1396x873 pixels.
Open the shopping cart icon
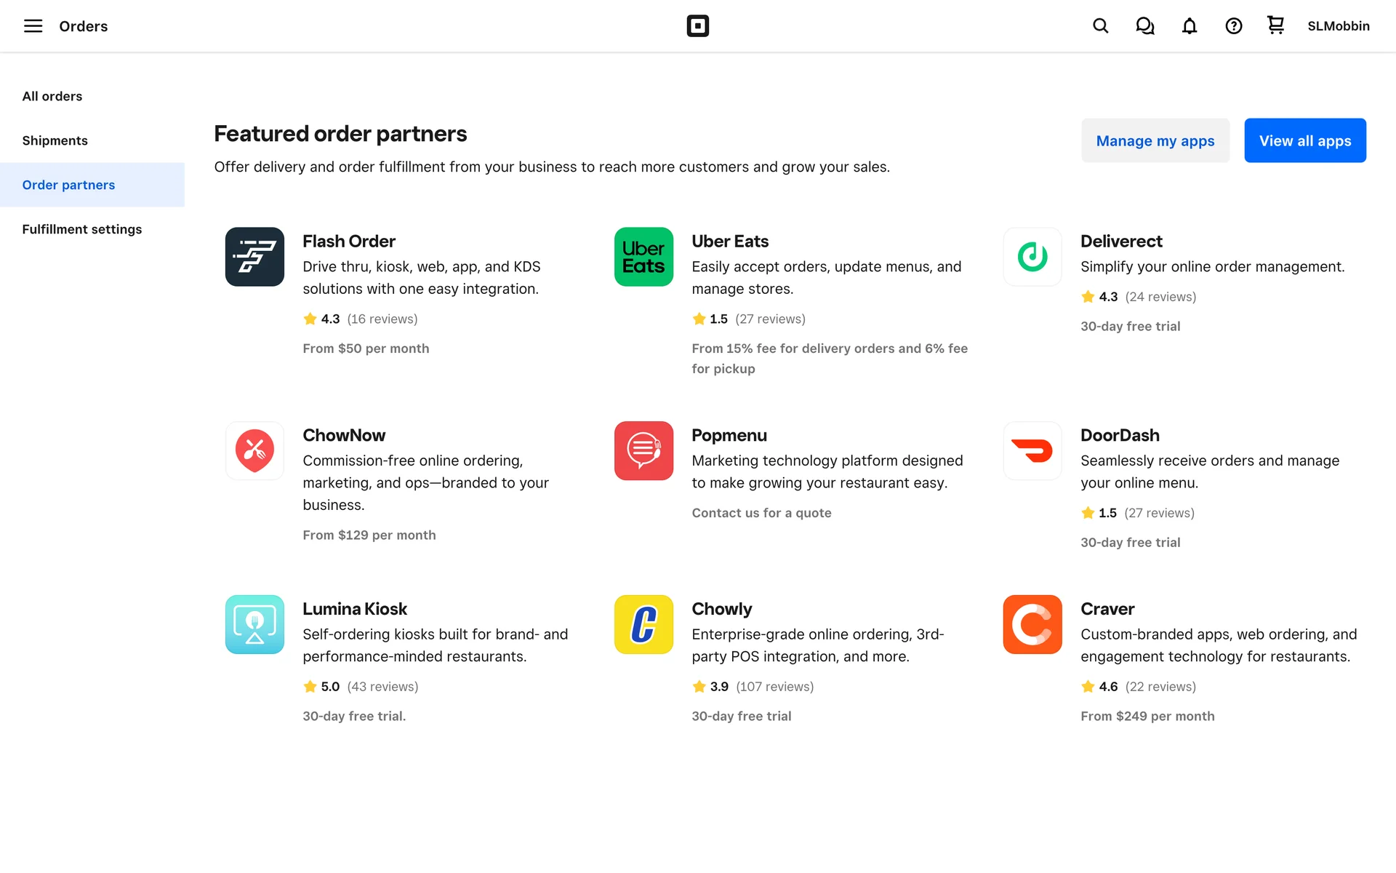point(1275,25)
